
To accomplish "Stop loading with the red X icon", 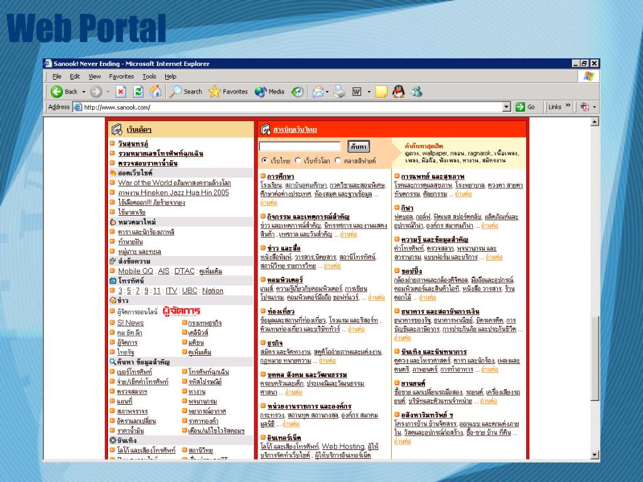I will [x=121, y=92].
